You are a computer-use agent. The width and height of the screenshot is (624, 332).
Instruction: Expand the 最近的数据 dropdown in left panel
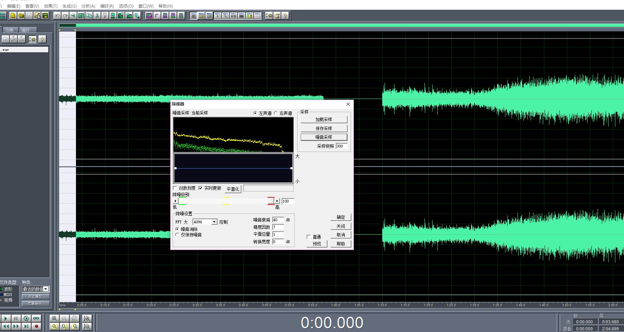coord(46,289)
